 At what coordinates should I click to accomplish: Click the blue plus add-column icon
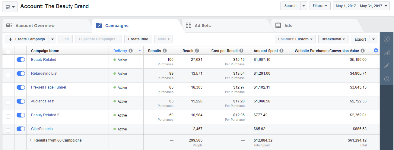point(376,51)
